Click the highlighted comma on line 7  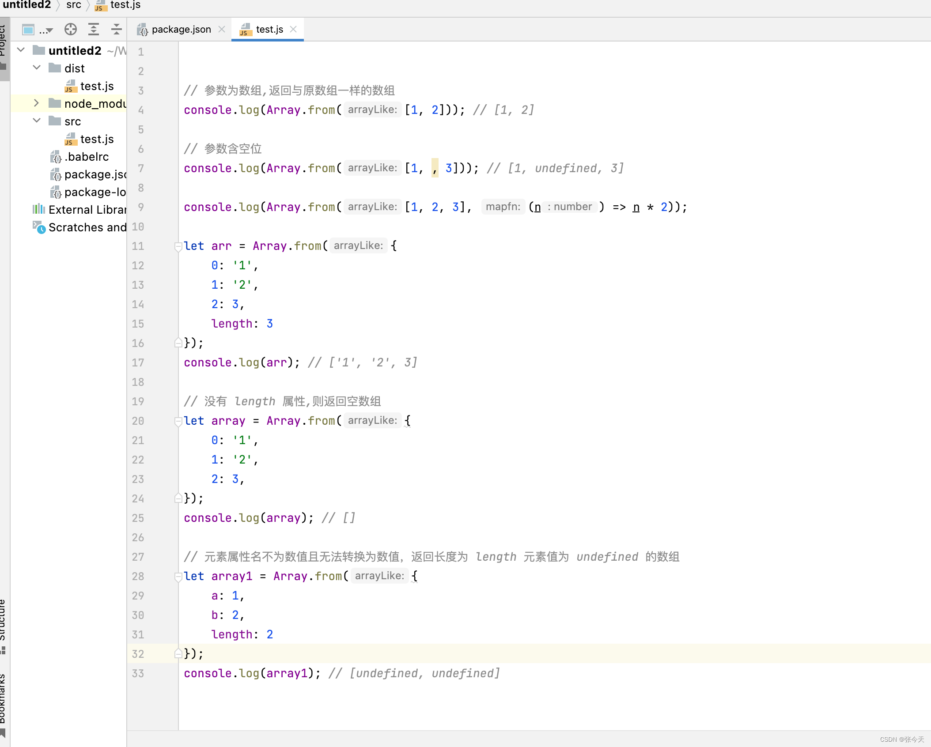click(435, 168)
